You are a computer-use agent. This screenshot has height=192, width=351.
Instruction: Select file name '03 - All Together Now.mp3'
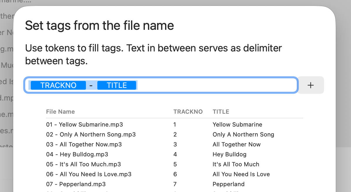[84, 144]
